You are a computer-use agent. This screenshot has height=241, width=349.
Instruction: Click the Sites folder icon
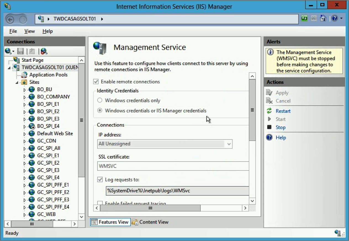pos(24,82)
